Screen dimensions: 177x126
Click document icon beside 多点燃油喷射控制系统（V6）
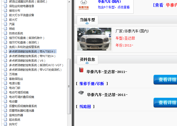(x=5, y=60)
